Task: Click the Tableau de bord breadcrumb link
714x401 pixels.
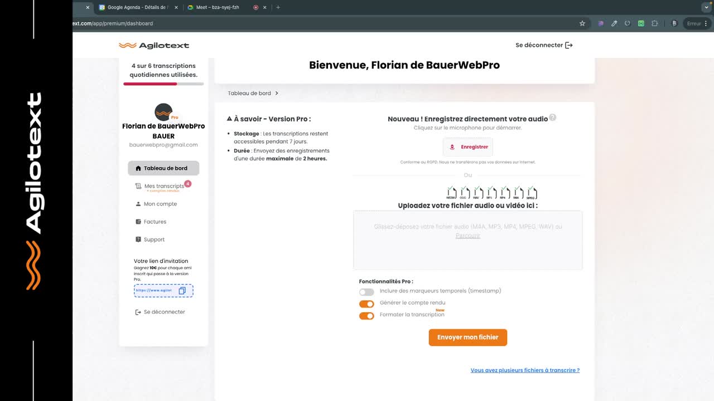Action: [x=249, y=93]
